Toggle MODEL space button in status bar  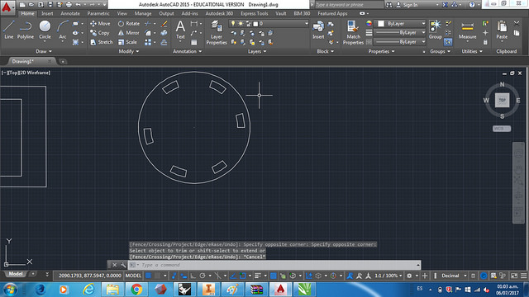pyautogui.click(x=133, y=276)
